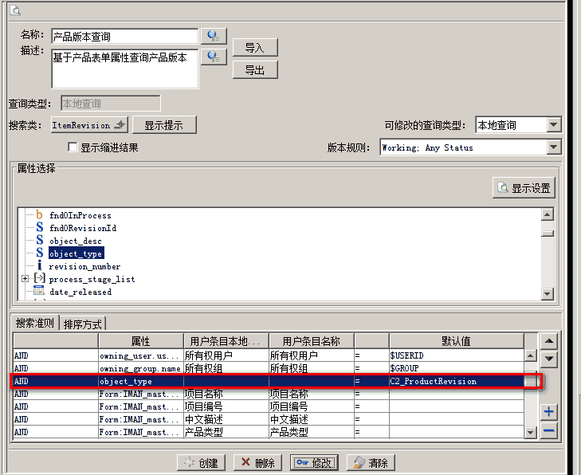Toggle the 显示缩进结果 checkbox

(x=73, y=147)
